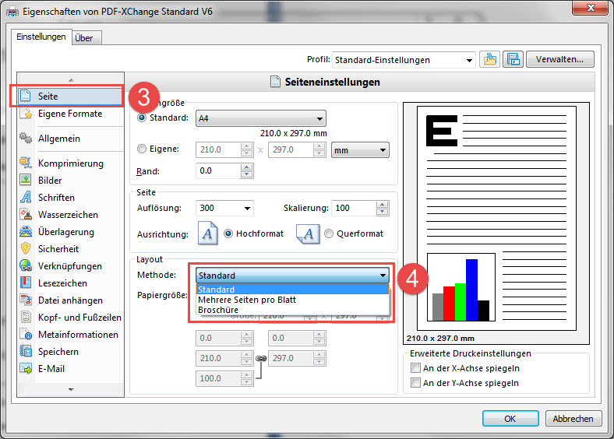Click the E-Mail envelope icon
The width and height of the screenshot is (614, 439).
(x=26, y=369)
